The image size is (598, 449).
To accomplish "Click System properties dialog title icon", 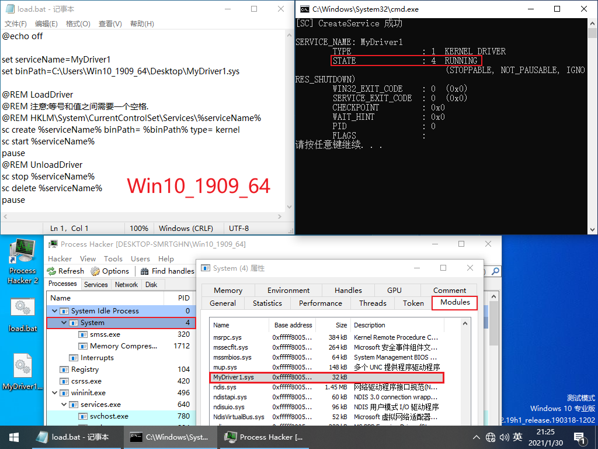I will (x=205, y=268).
